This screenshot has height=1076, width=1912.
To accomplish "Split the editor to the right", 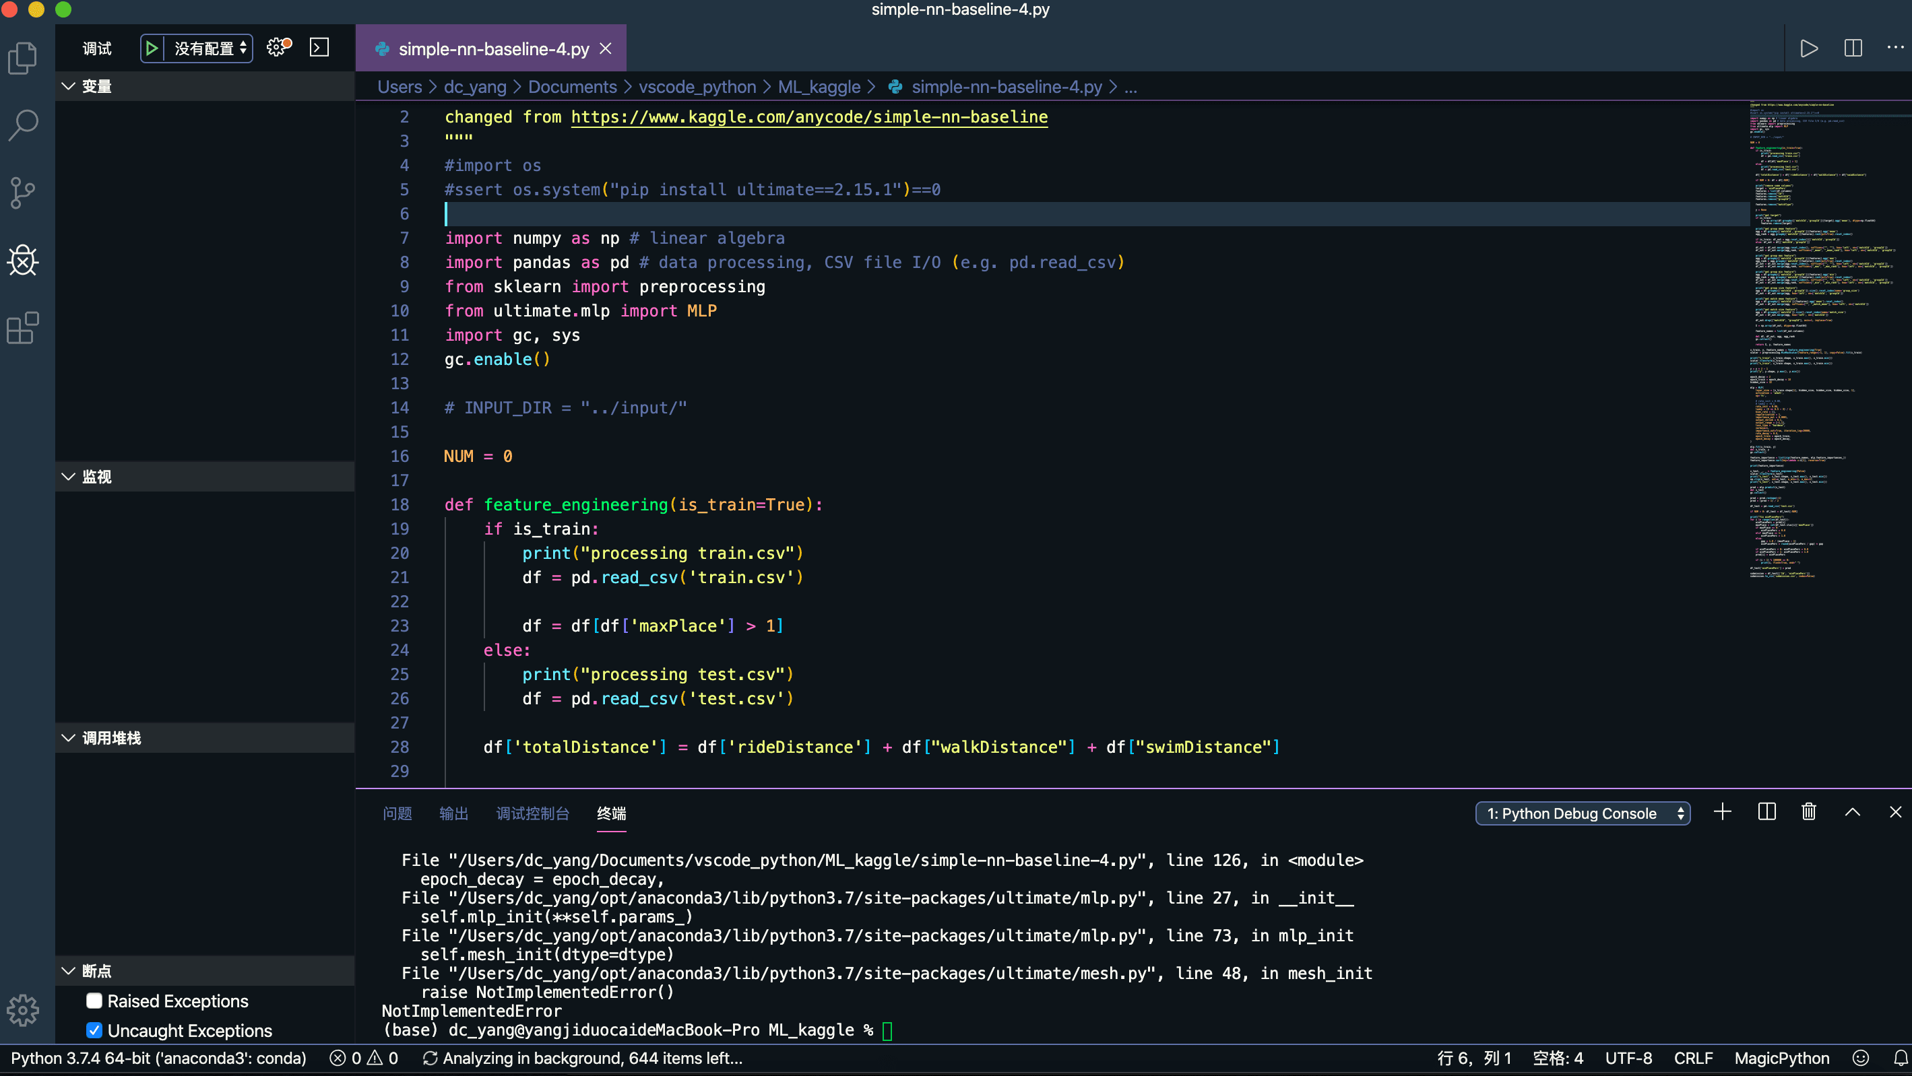I will pyautogui.click(x=1853, y=48).
